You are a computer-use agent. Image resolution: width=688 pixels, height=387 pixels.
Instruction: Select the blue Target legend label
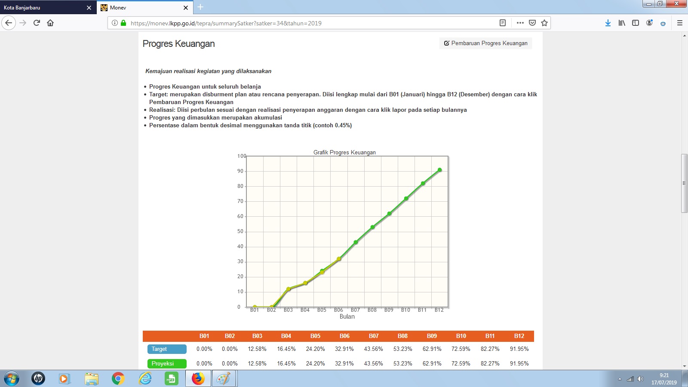[167, 349]
